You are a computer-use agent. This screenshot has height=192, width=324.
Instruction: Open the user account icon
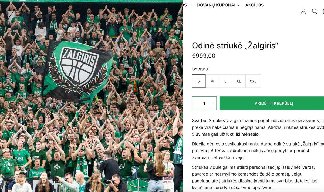(x=303, y=11)
